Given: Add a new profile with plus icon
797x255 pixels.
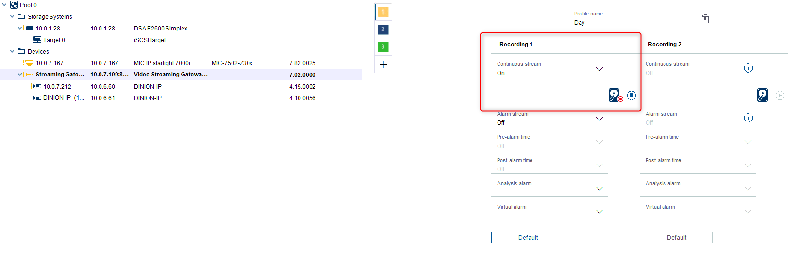Looking at the screenshot, I should point(383,64).
